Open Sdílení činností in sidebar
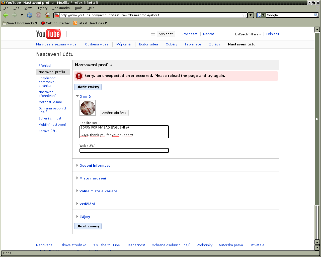This screenshot has width=321, height=257. (x=50, y=118)
